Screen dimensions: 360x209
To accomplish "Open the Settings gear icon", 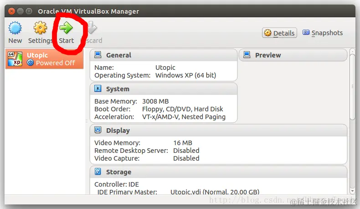I will pos(40,28).
